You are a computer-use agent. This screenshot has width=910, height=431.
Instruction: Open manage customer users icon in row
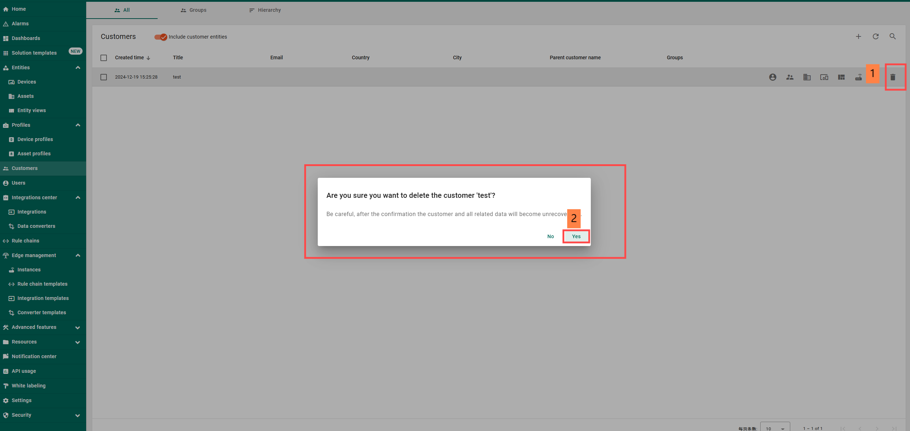772,77
